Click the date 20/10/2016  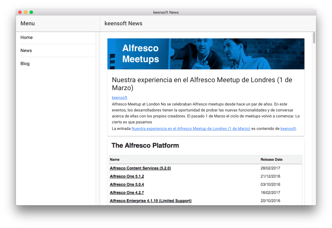click(270, 201)
